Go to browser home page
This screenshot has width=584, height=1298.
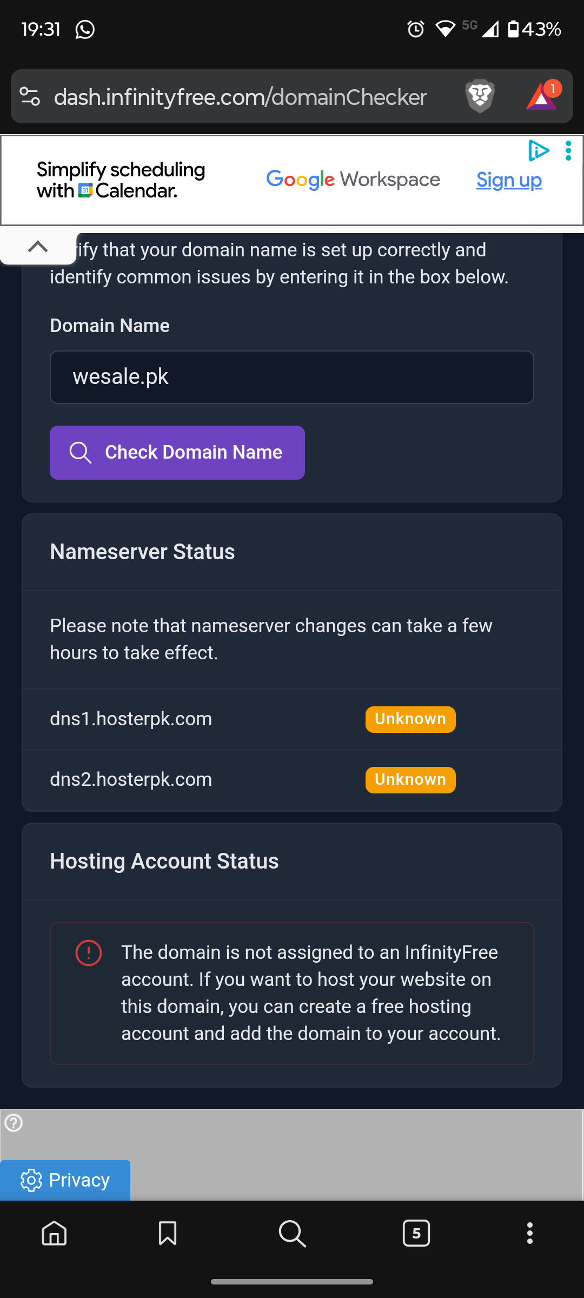click(54, 1234)
